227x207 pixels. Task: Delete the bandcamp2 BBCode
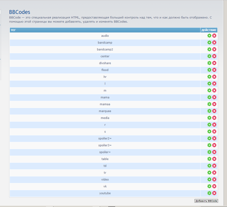click(214, 49)
